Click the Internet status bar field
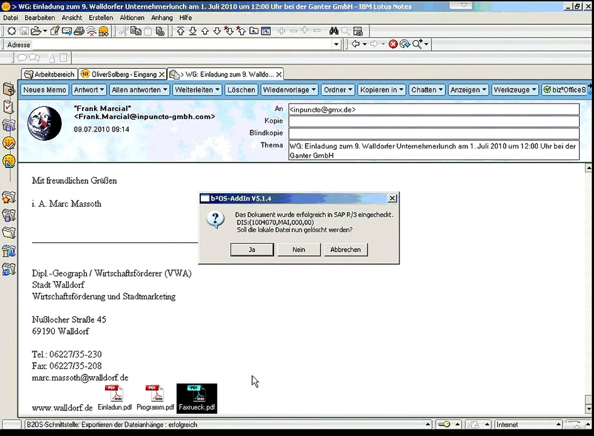The image size is (594, 436). coord(528,424)
